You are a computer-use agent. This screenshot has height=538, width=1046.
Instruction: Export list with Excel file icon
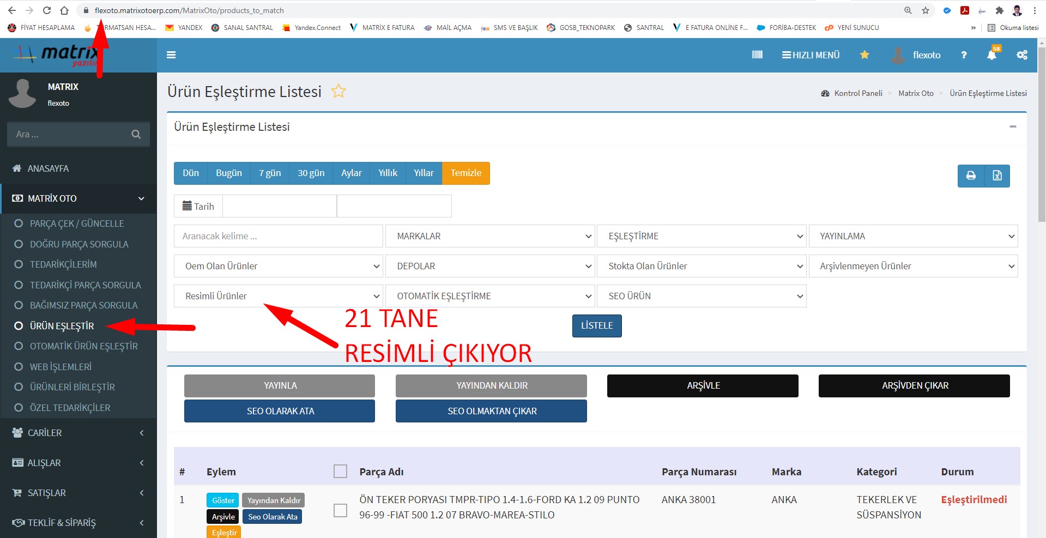997,176
